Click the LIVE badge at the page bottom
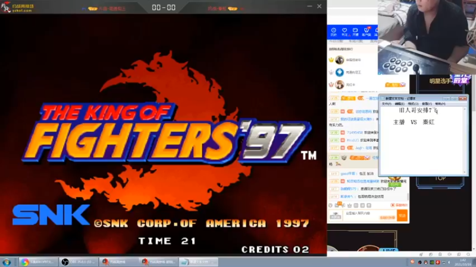The image size is (476, 267). (x=389, y=250)
